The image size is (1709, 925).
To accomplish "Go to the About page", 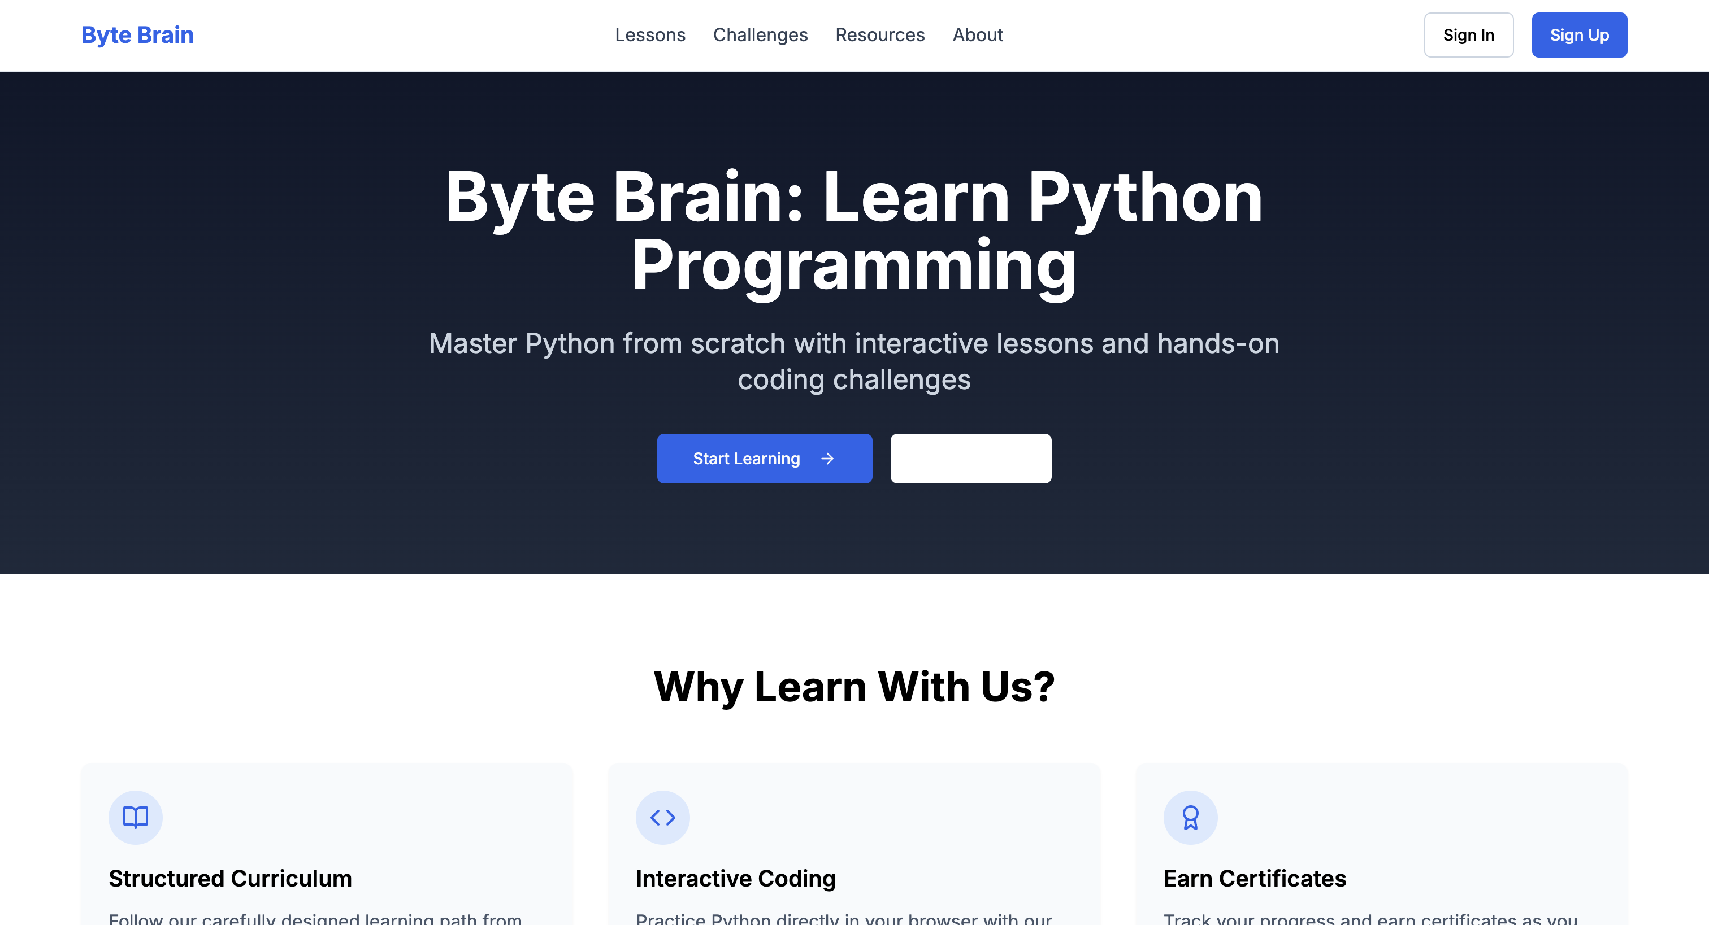I will point(977,34).
